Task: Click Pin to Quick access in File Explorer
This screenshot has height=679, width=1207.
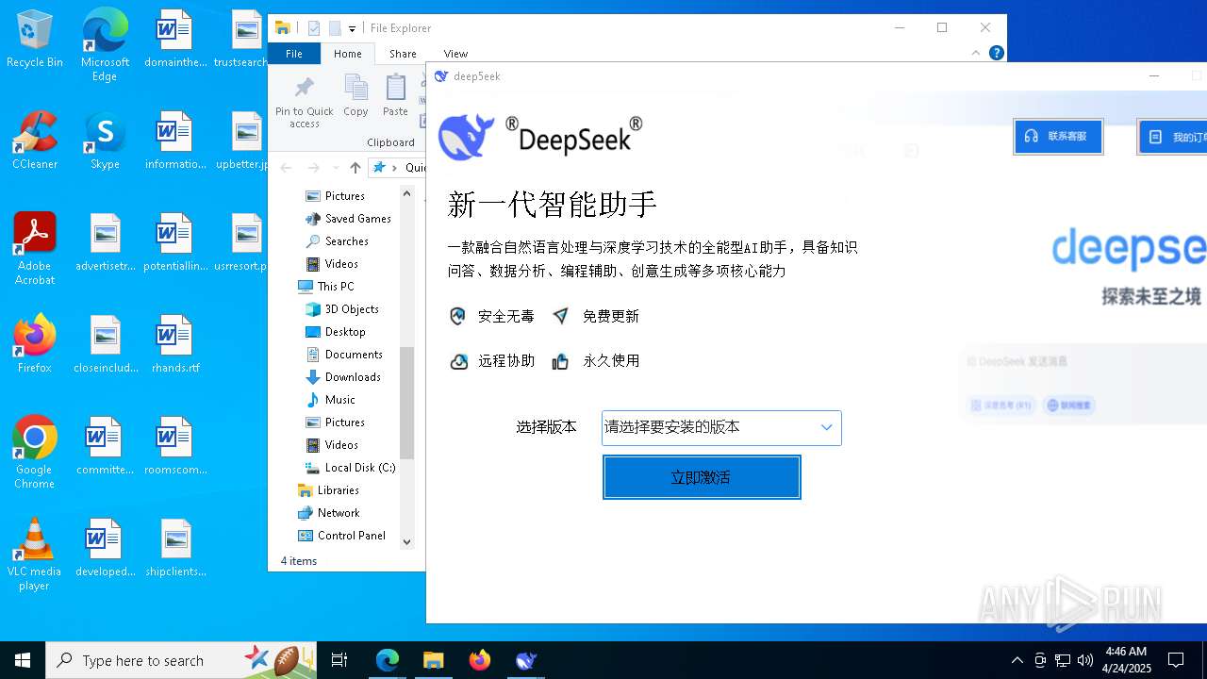Action: (304, 102)
